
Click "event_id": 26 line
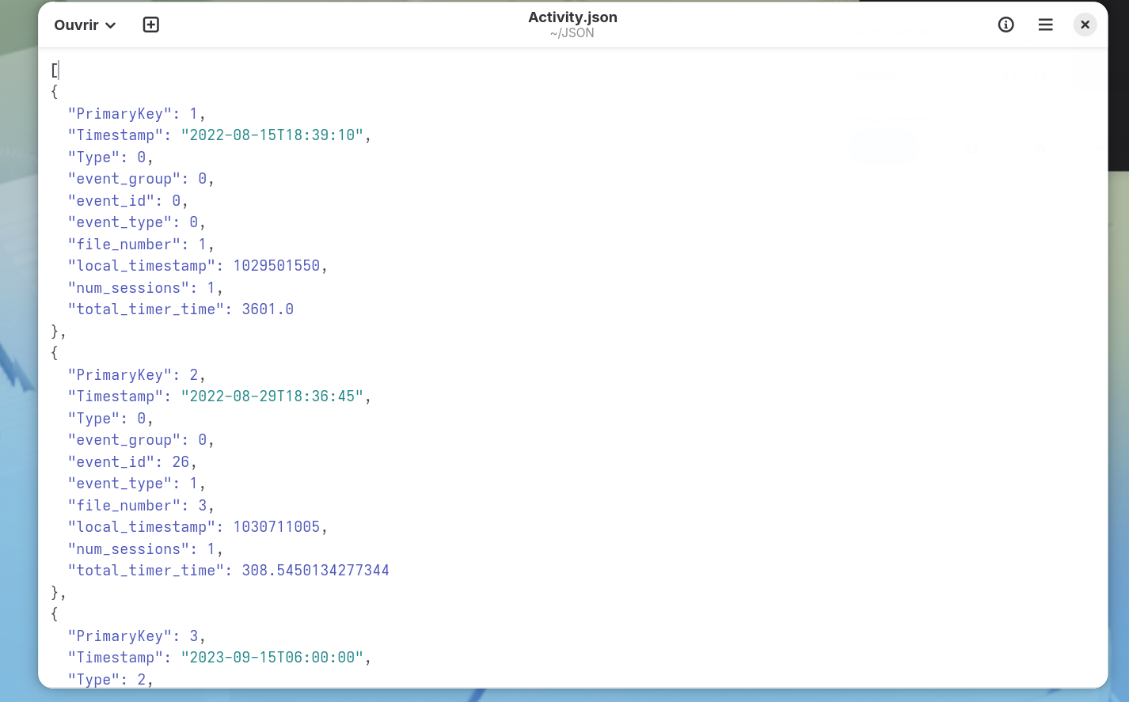tap(132, 462)
